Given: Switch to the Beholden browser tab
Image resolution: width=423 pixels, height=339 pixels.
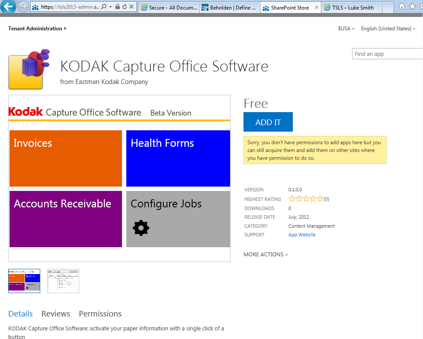Looking at the screenshot, I should coord(230,7).
